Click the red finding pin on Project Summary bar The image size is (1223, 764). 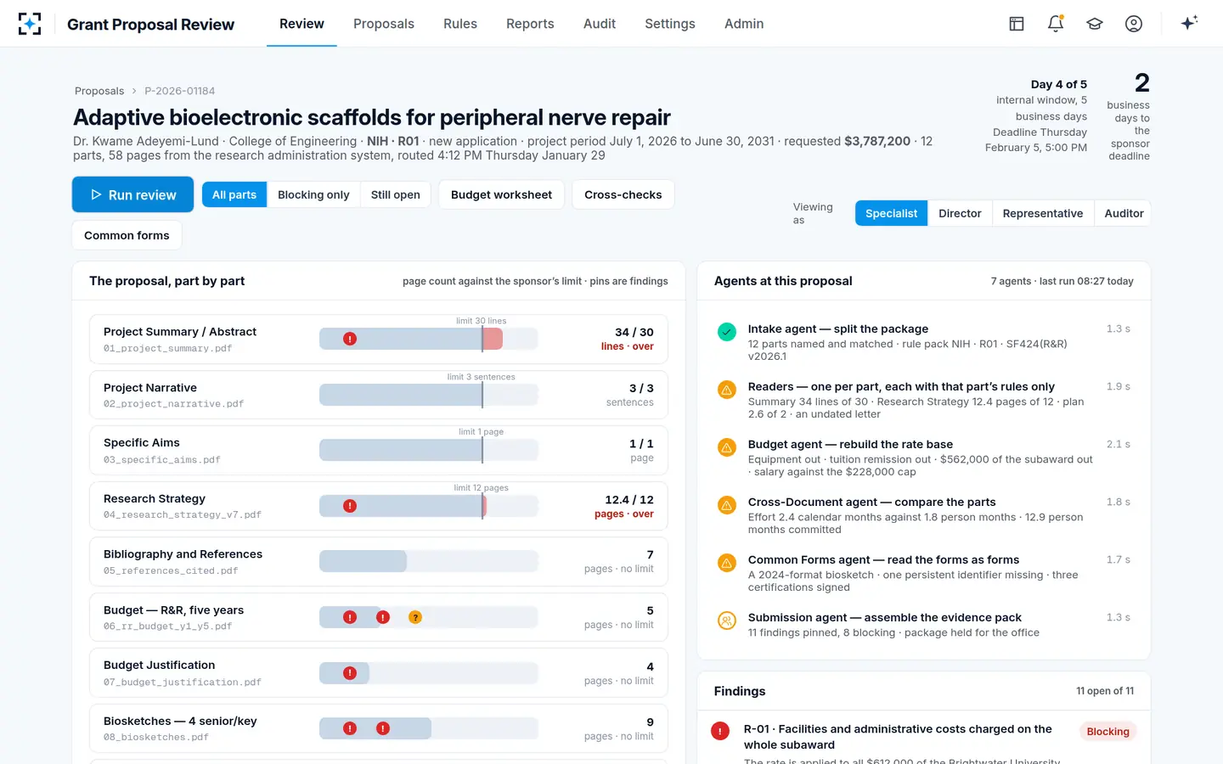pos(350,339)
